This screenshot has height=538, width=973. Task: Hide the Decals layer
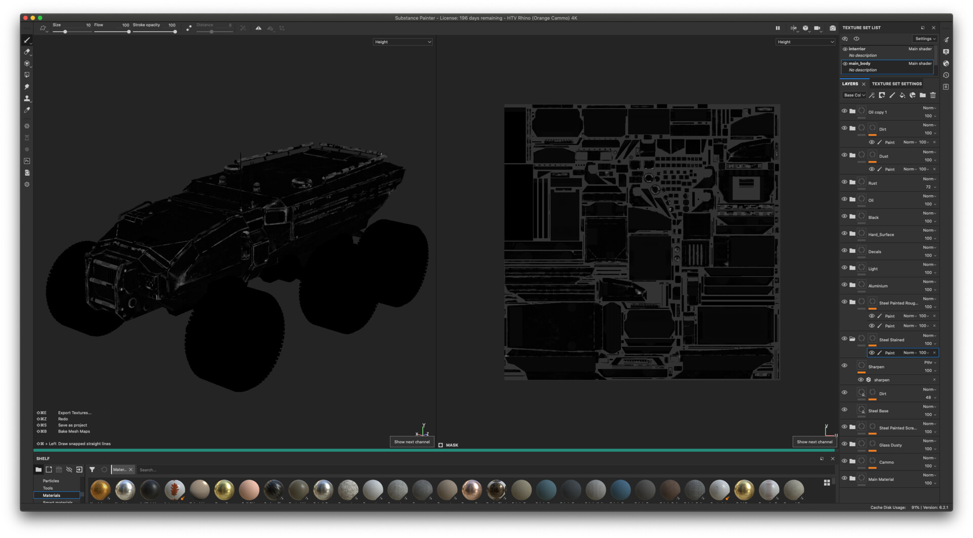pyautogui.click(x=844, y=250)
